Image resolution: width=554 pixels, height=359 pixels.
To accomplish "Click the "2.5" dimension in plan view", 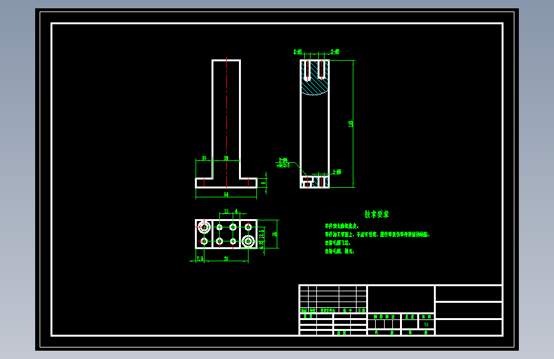I will coord(200,258).
